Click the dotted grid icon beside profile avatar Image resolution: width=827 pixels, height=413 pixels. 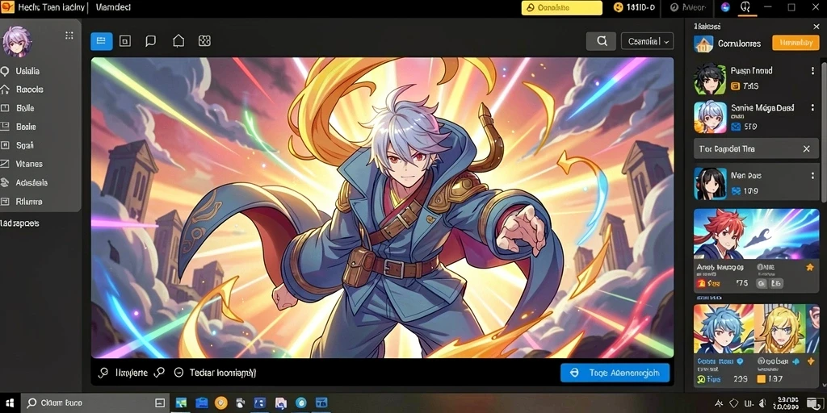69,35
